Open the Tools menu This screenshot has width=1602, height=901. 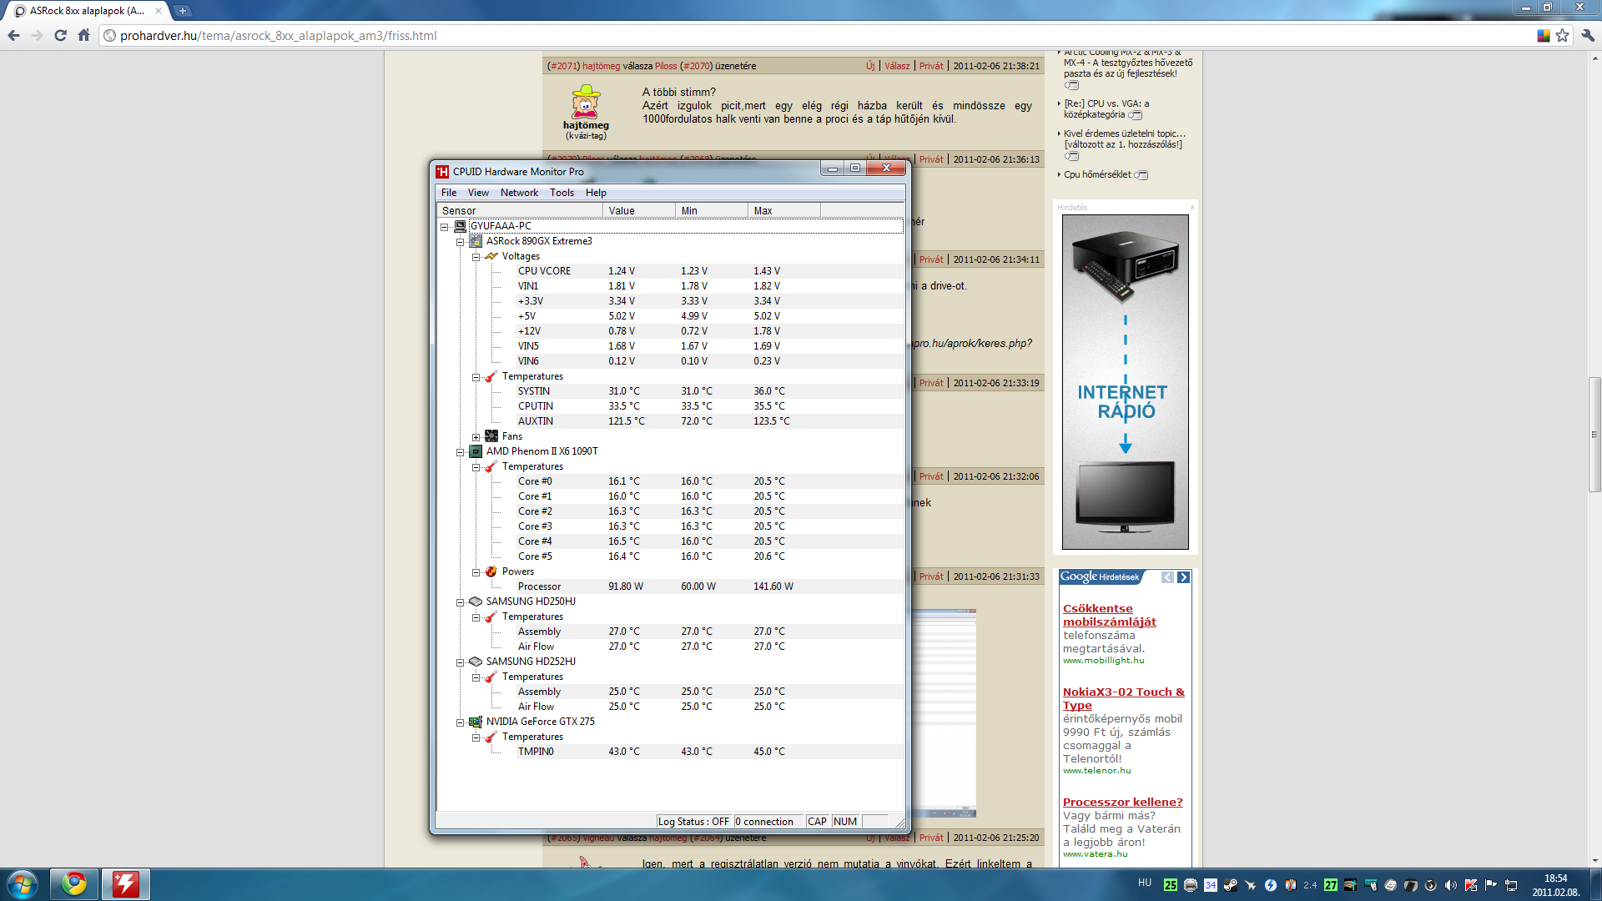tap(562, 193)
